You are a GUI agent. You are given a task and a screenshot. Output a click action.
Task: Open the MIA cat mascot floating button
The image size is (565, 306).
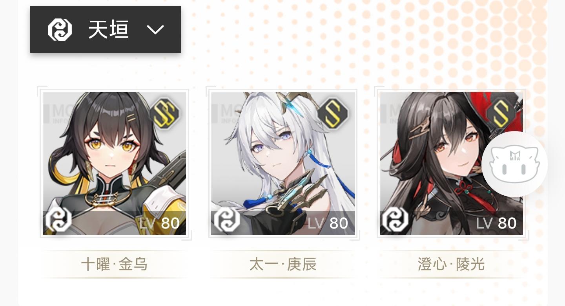point(515,164)
